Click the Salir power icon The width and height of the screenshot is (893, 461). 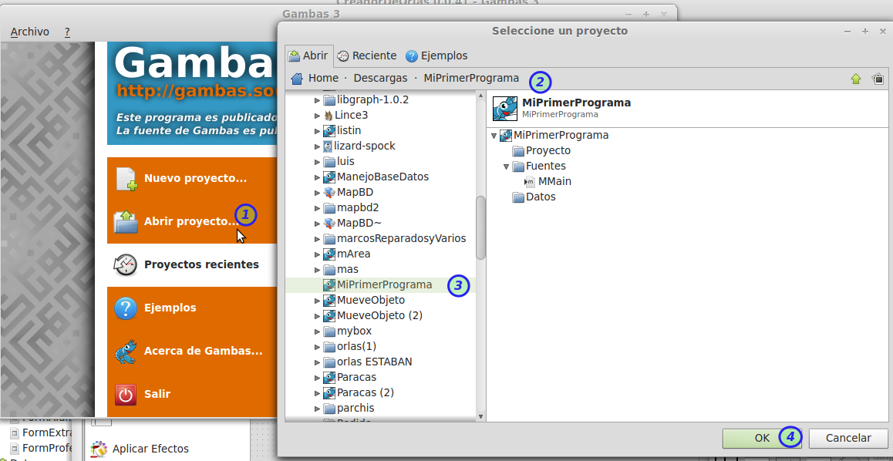(x=125, y=394)
